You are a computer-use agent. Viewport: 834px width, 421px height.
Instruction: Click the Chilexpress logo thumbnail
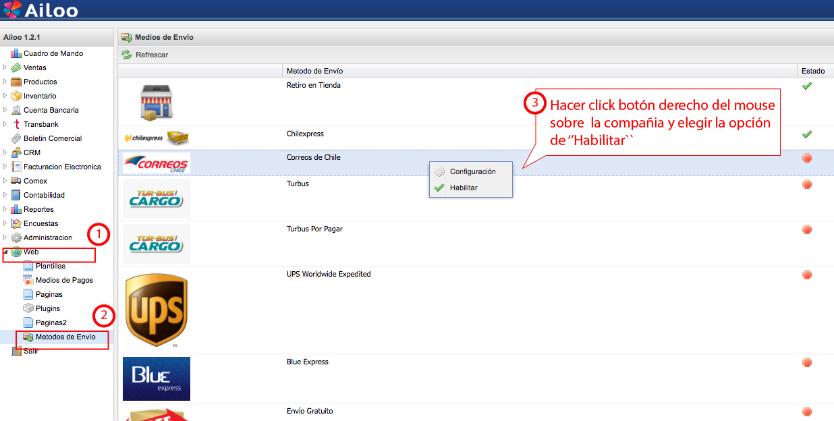point(157,138)
